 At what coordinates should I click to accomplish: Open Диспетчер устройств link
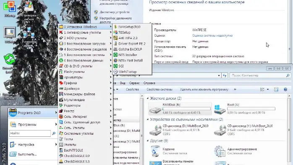(x=114, y=12)
